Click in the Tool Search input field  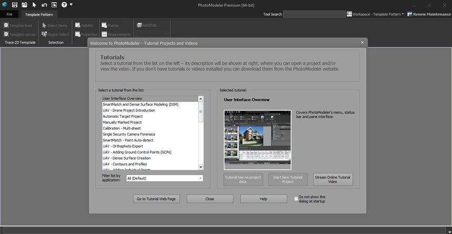click(314, 14)
